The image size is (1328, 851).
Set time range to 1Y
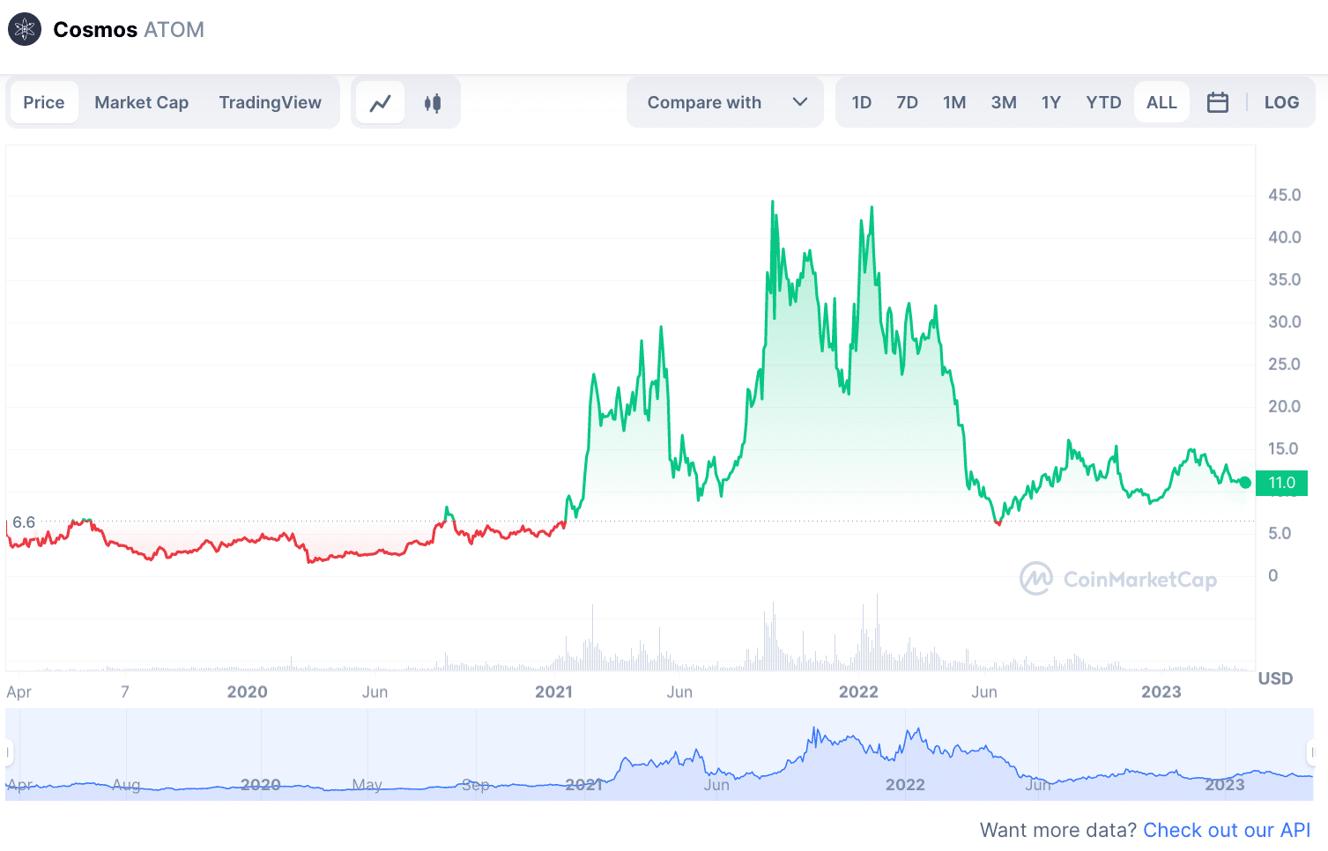pyautogui.click(x=1051, y=102)
